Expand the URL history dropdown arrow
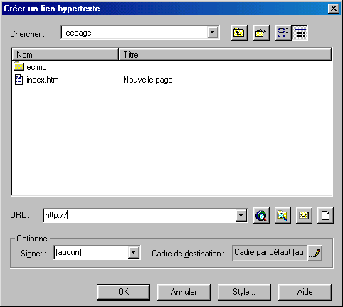Viewport: 343px width, 307px height. (241, 215)
